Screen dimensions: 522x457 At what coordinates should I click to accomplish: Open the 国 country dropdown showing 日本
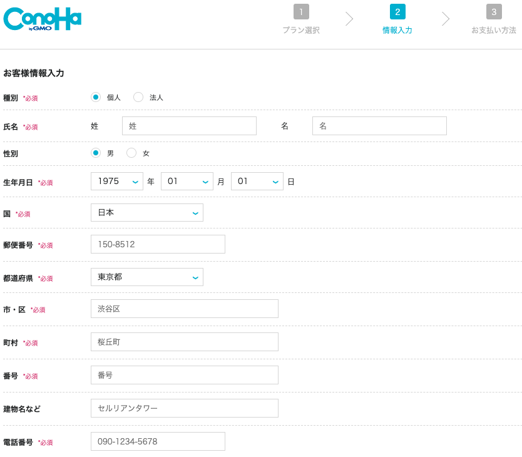point(147,213)
